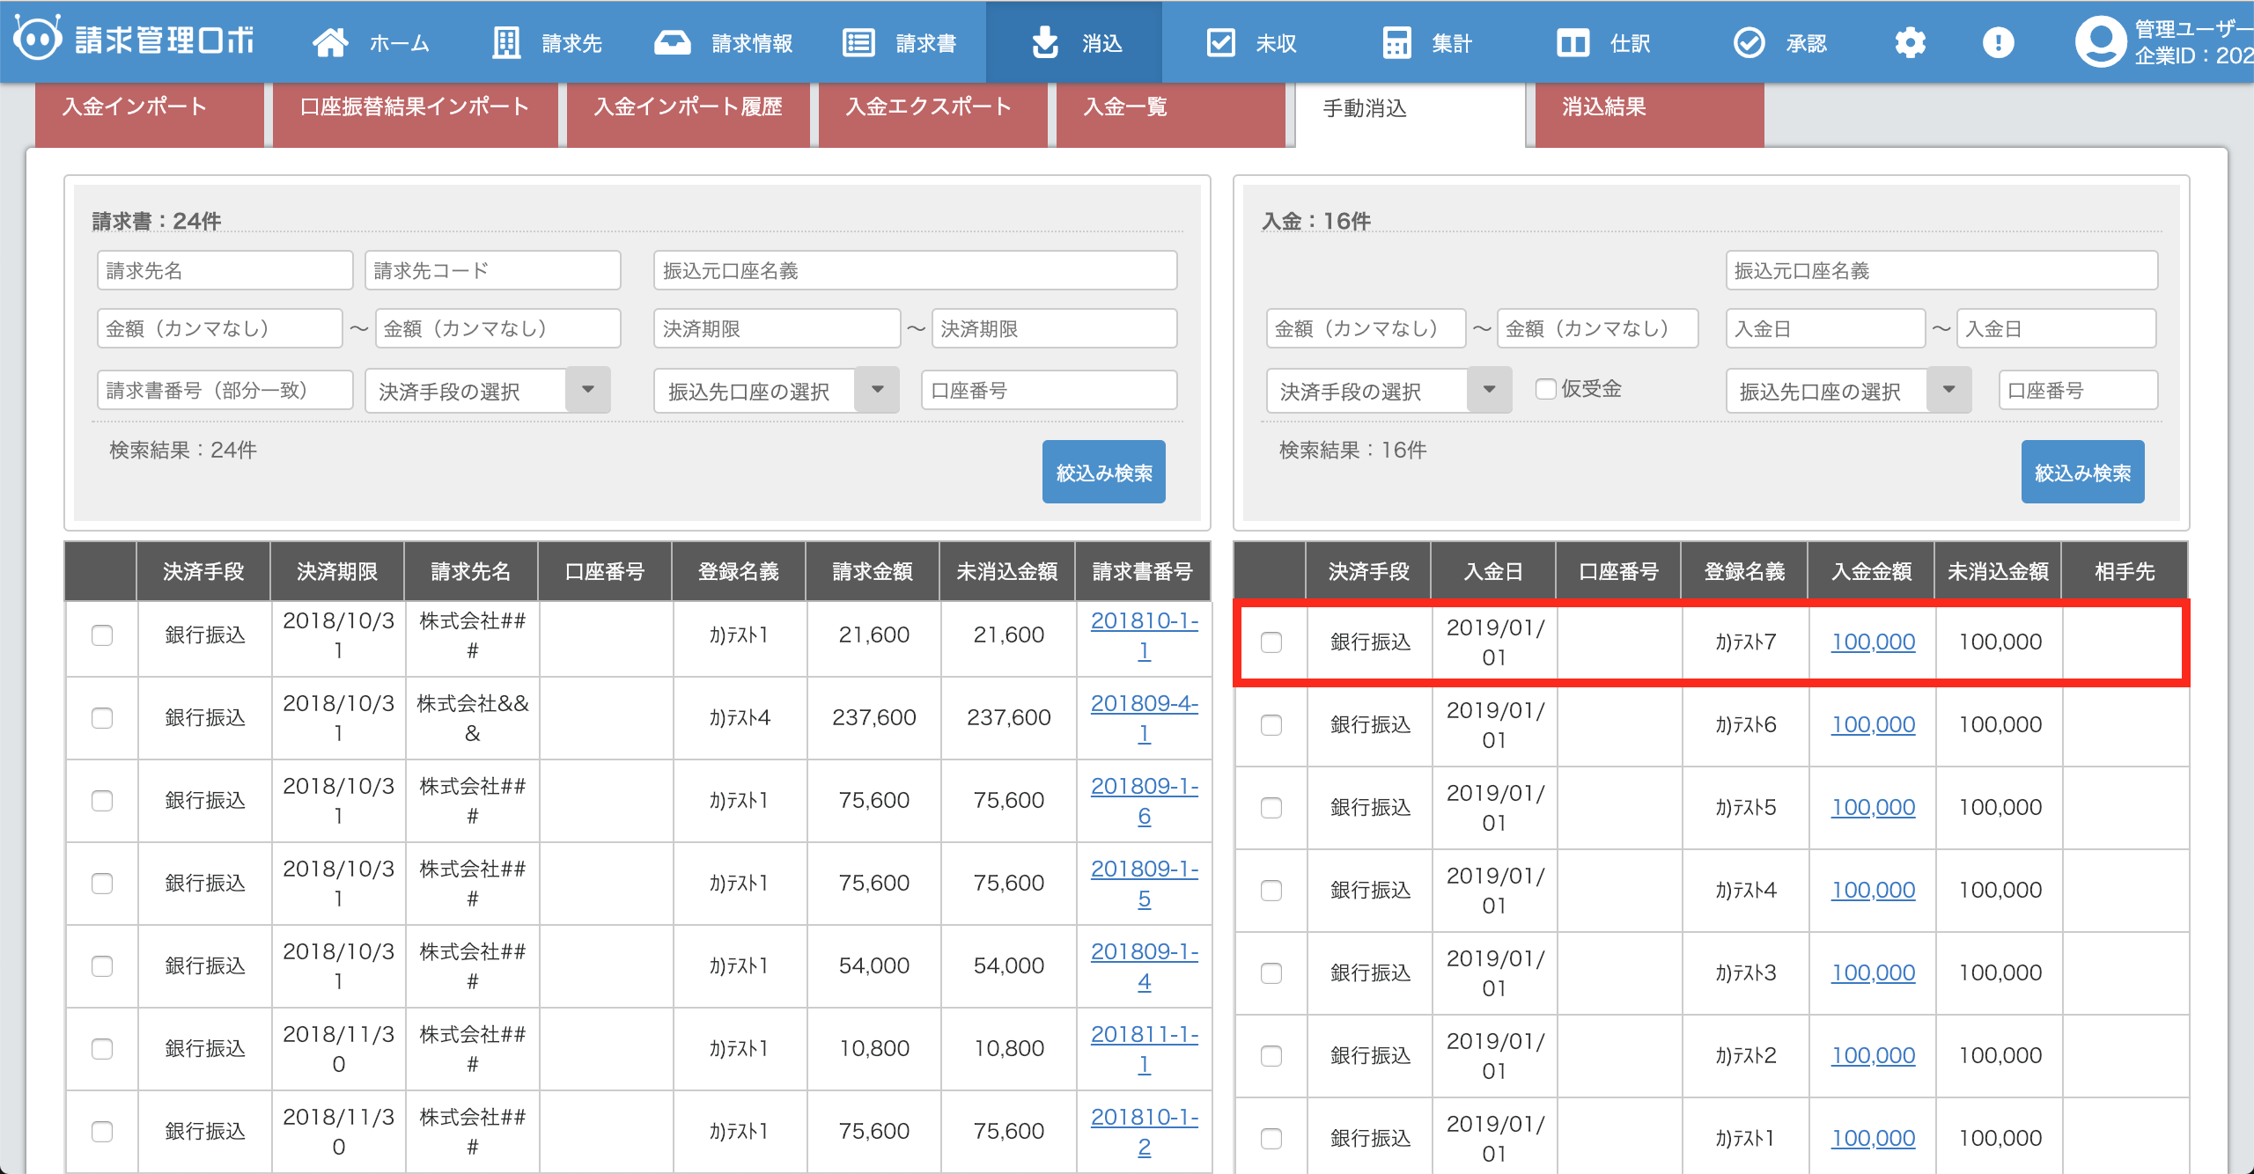Focus the 請求先名 search field
Image resolution: width=2254 pixels, height=1174 pixels.
tap(225, 270)
